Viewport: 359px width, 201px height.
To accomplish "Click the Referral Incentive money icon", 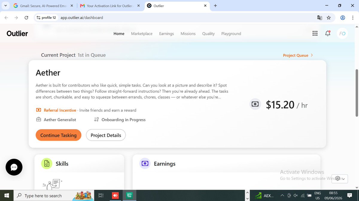I will [x=38, y=110].
